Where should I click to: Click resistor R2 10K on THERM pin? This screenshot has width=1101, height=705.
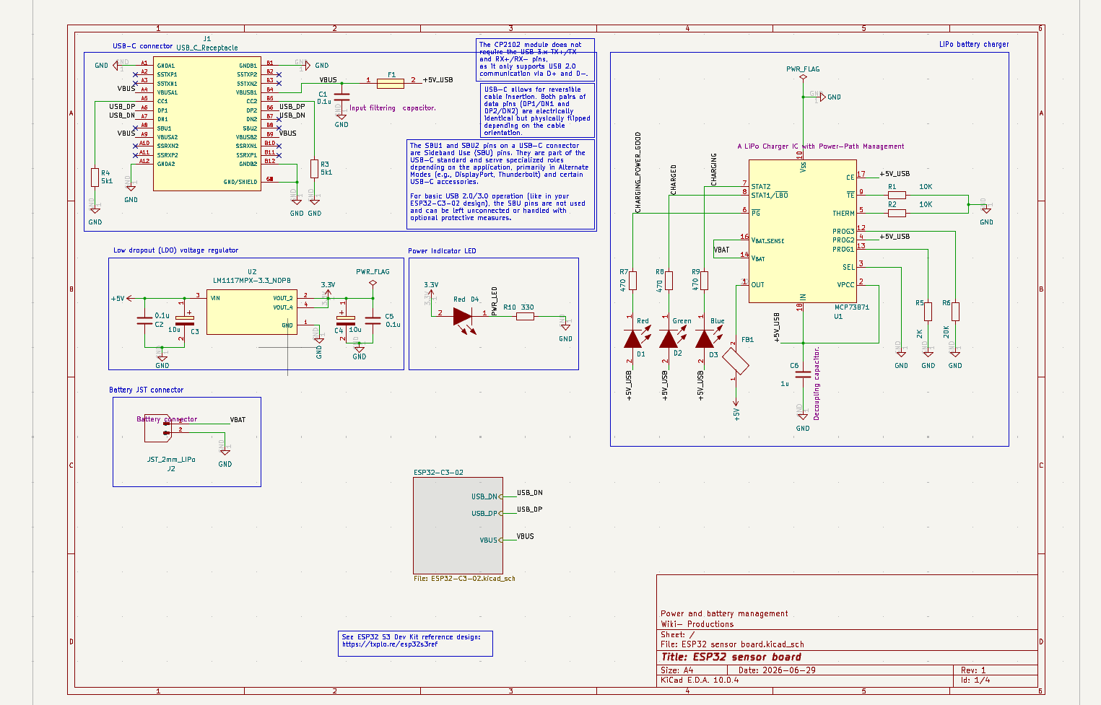click(x=897, y=213)
